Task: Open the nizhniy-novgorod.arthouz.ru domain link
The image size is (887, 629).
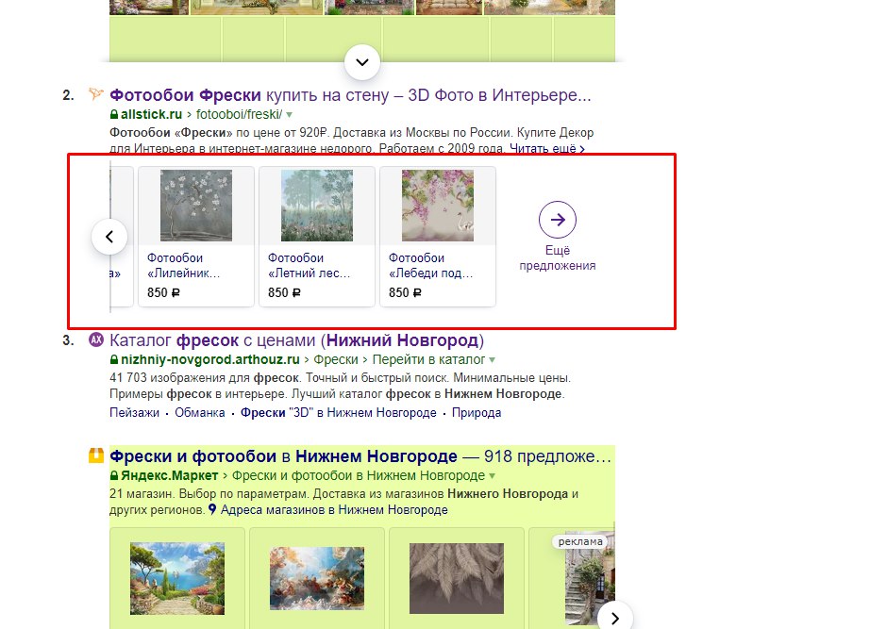Action: pos(209,359)
